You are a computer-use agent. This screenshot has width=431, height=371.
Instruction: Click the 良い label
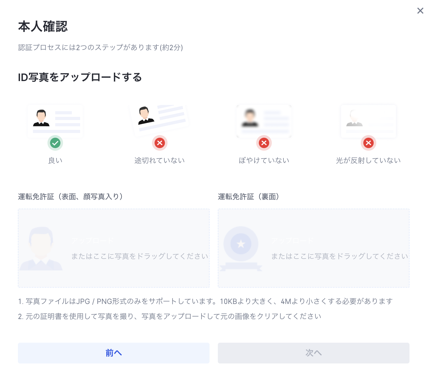(x=55, y=161)
